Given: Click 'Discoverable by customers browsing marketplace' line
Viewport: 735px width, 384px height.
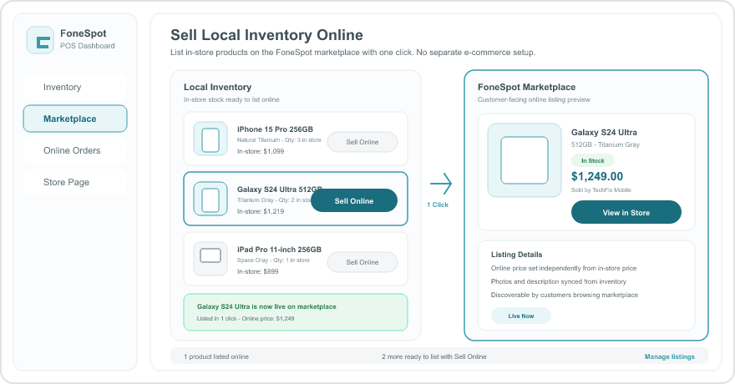Looking at the screenshot, I should (565, 295).
